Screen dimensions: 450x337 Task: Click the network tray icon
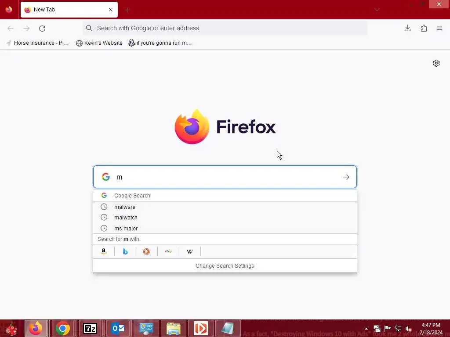pyautogui.click(x=398, y=329)
